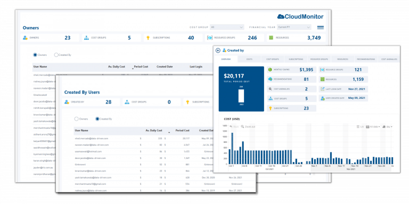Click the User Created Date icon

click(x=322, y=98)
